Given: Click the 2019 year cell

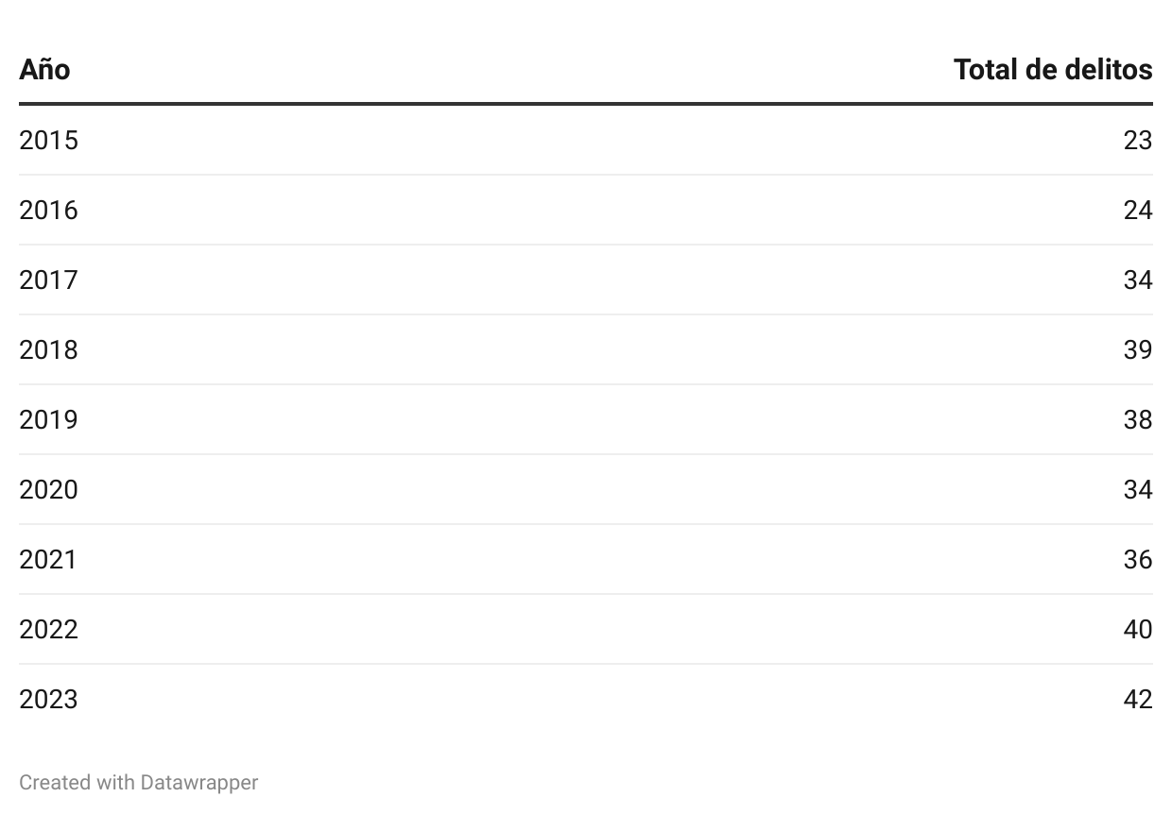Looking at the screenshot, I should 48,420.
